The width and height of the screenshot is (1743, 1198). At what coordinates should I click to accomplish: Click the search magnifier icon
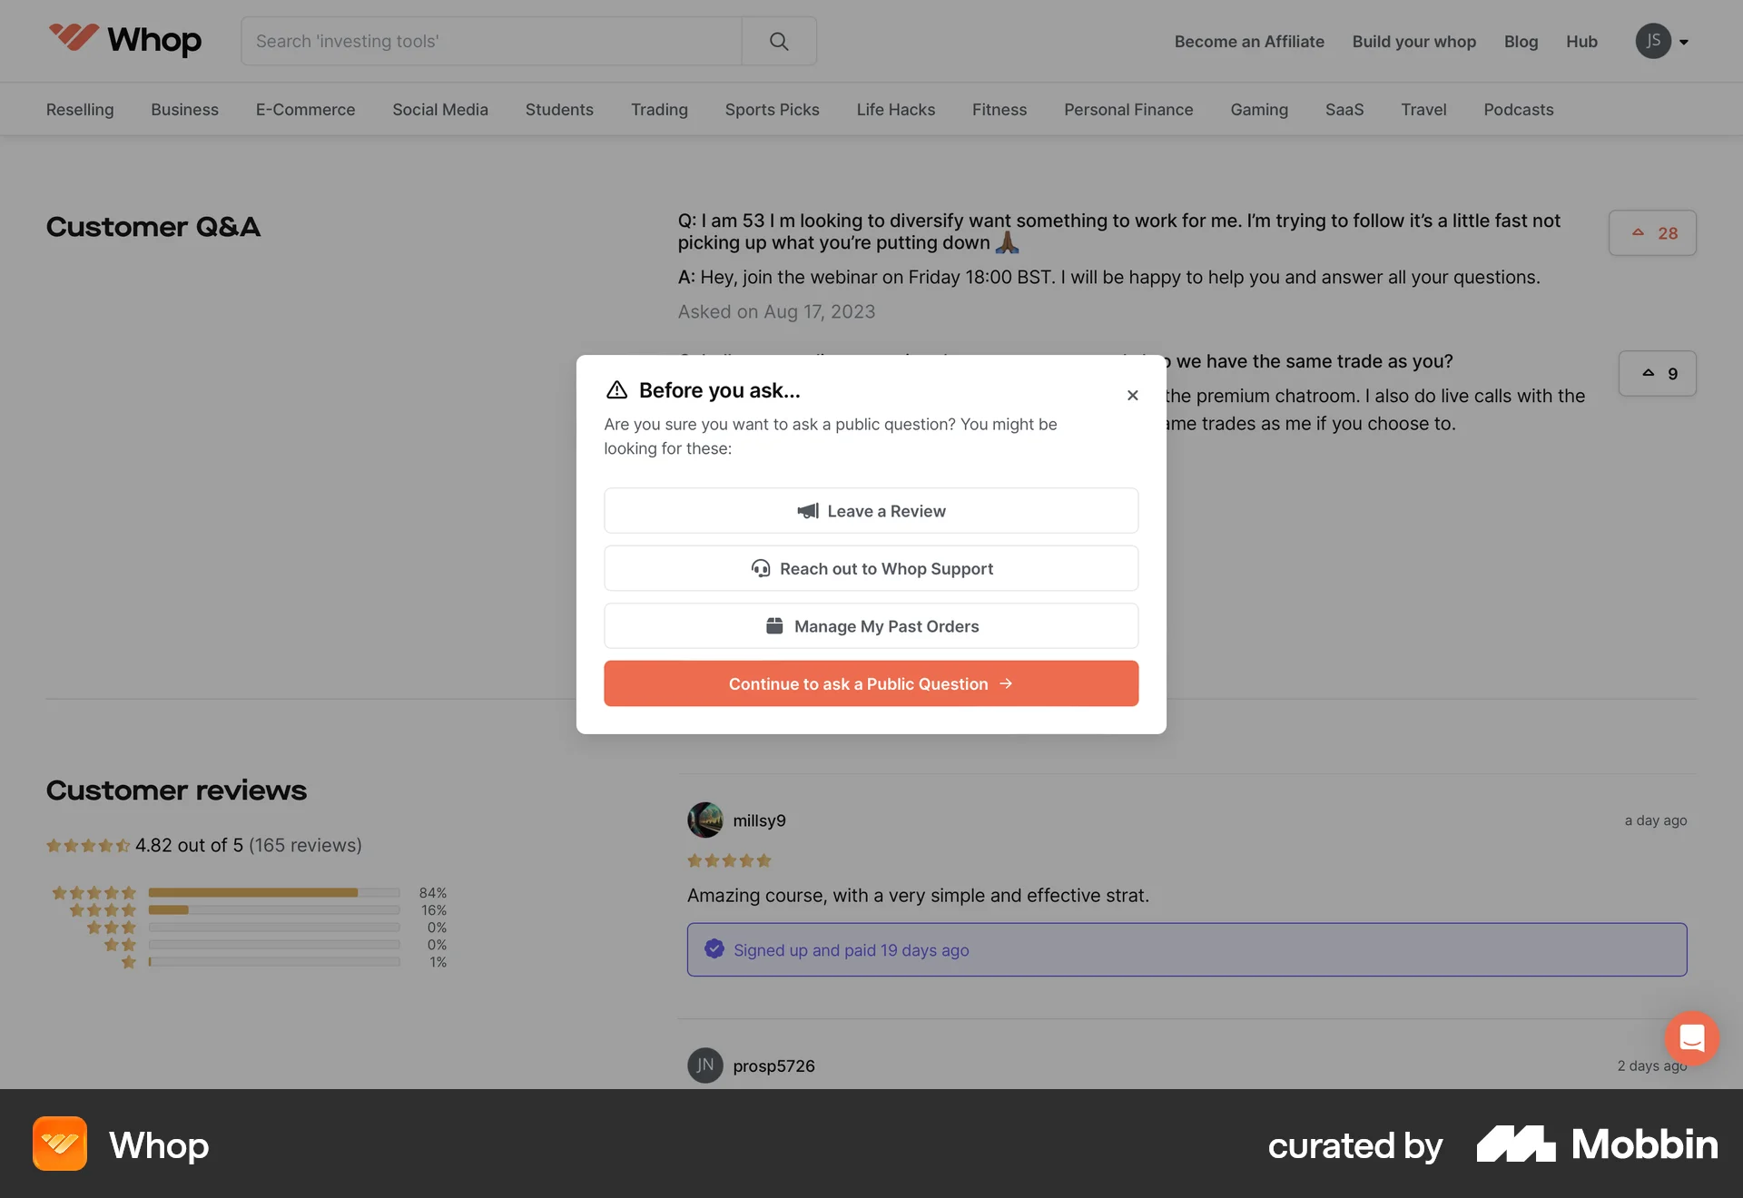[778, 41]
